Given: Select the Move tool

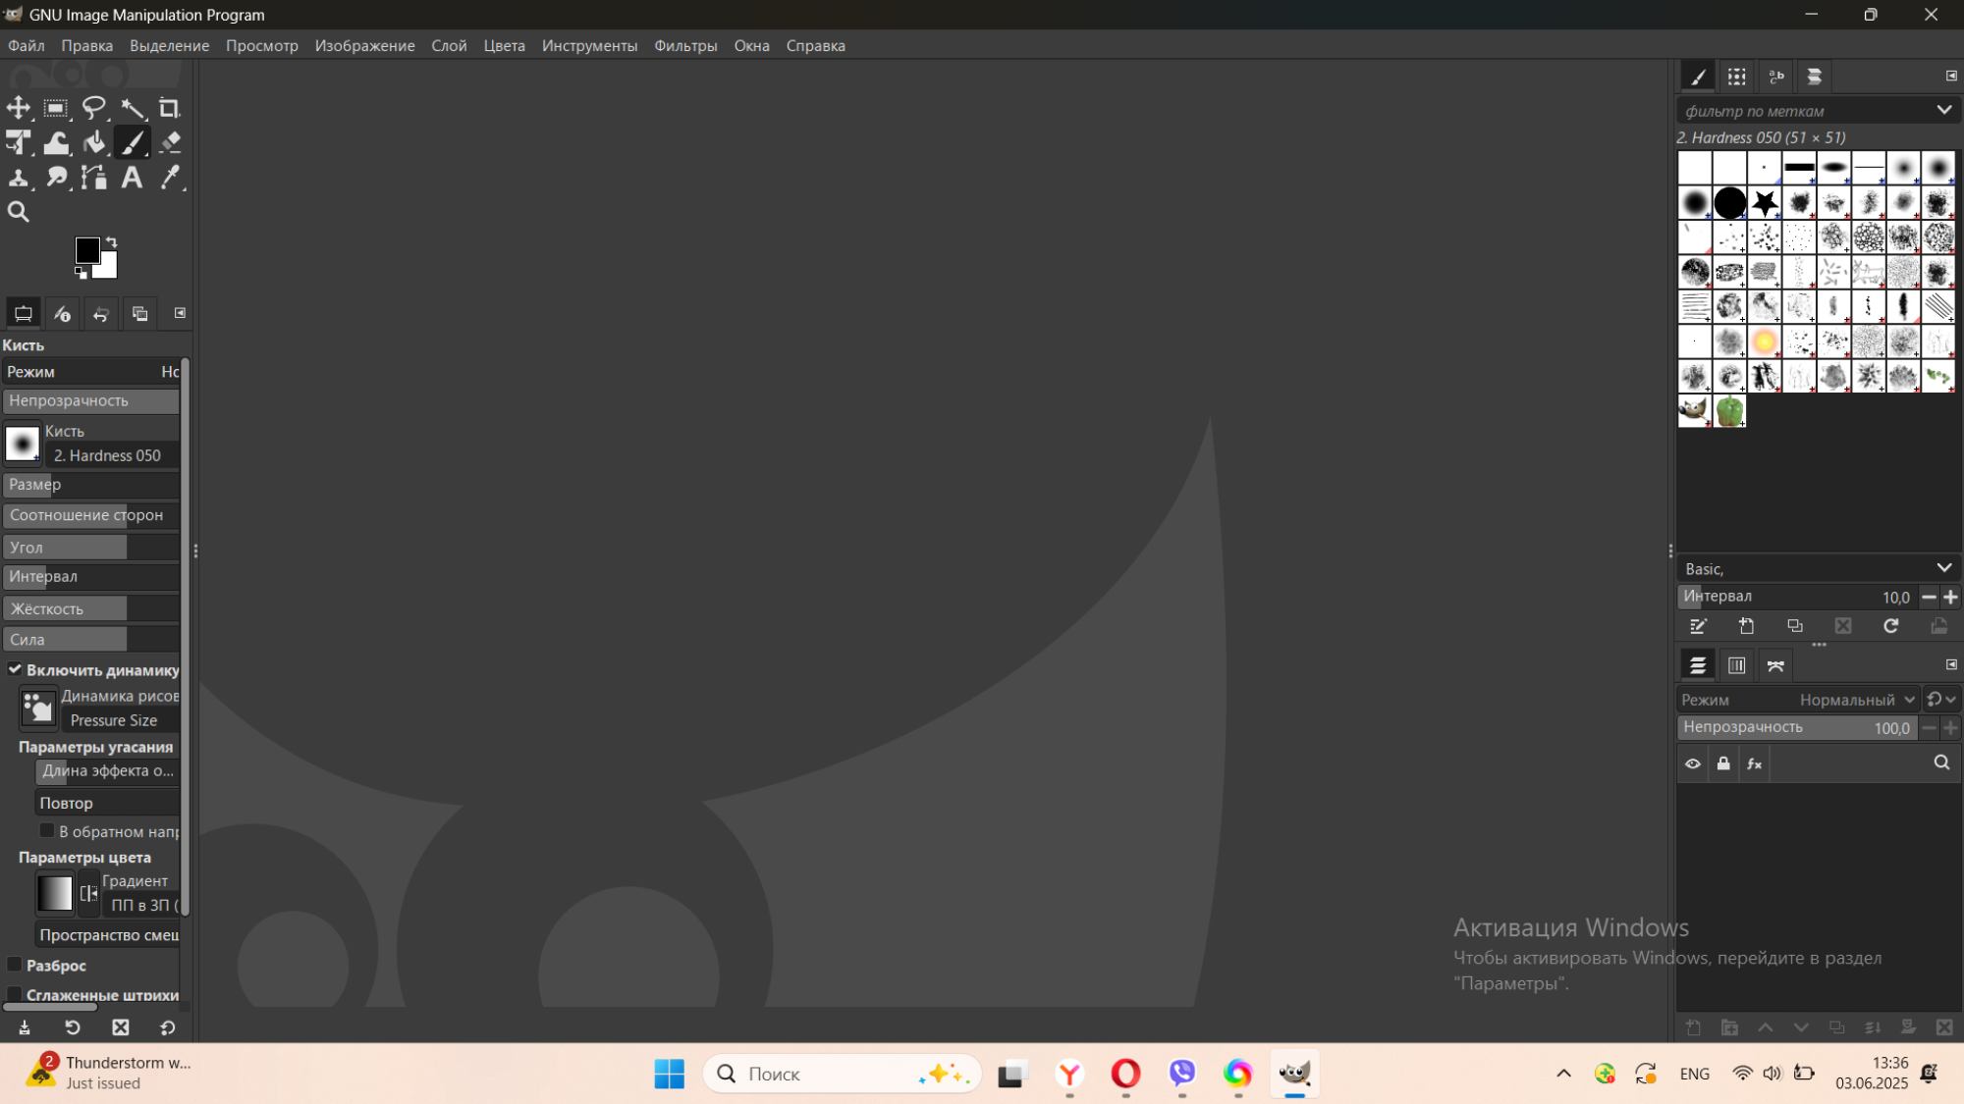Looking at the screenshot, I should tap(19, 108).
